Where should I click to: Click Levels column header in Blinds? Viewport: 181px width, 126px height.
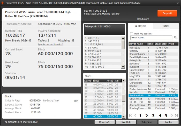coord(88,81)
